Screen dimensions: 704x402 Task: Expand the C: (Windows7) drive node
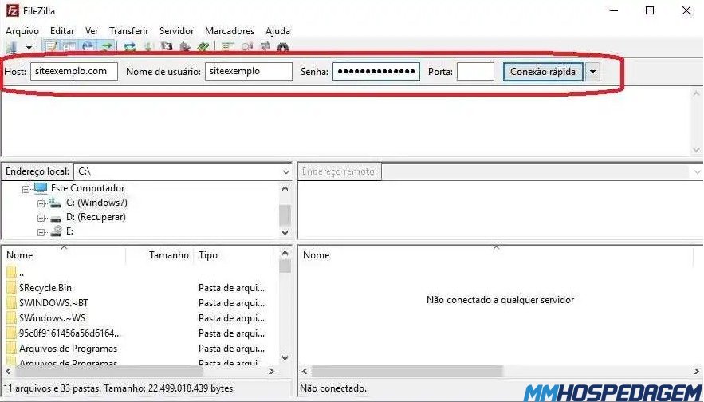pyautogui.click(x=41, y=203)
